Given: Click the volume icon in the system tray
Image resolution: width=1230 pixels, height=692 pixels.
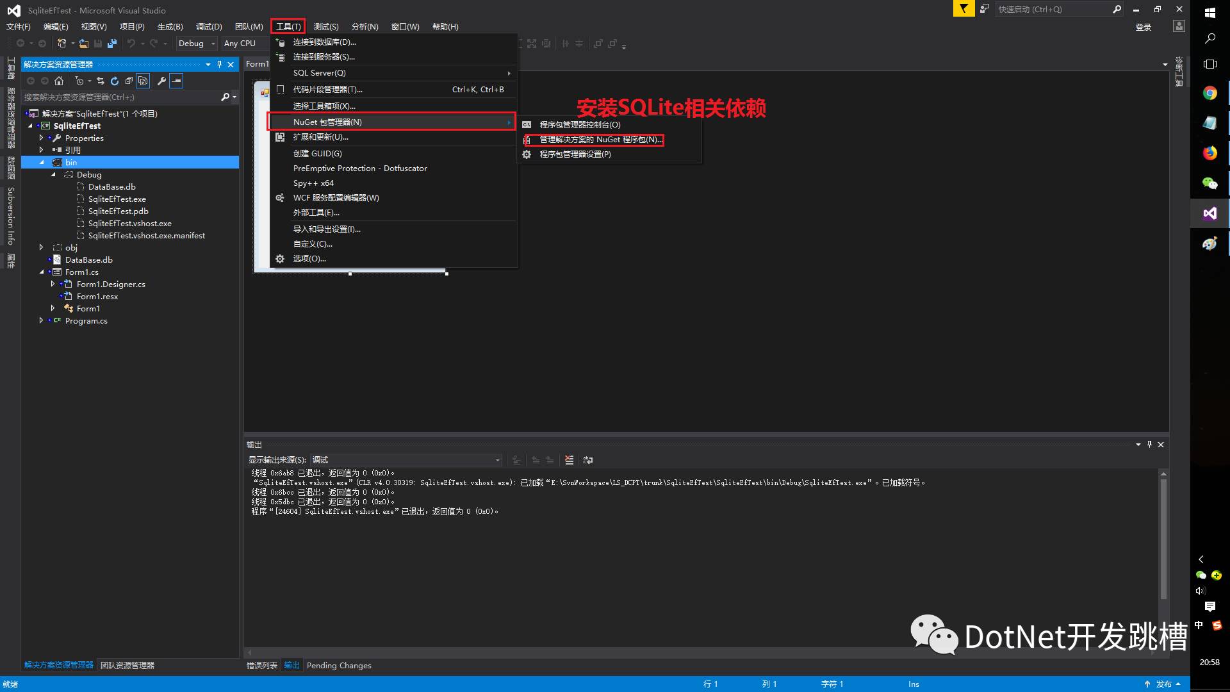Looking at the screenshot, I should (1201, 591).
